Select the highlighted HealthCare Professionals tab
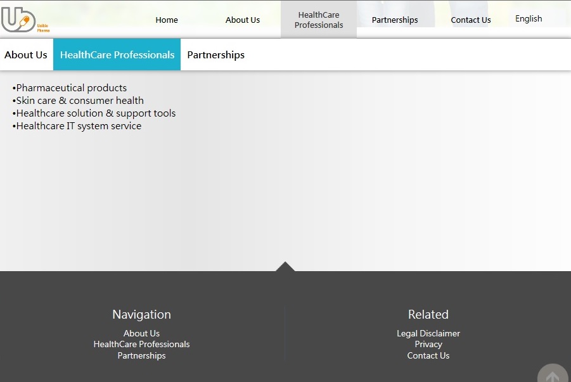 [117, 54]
